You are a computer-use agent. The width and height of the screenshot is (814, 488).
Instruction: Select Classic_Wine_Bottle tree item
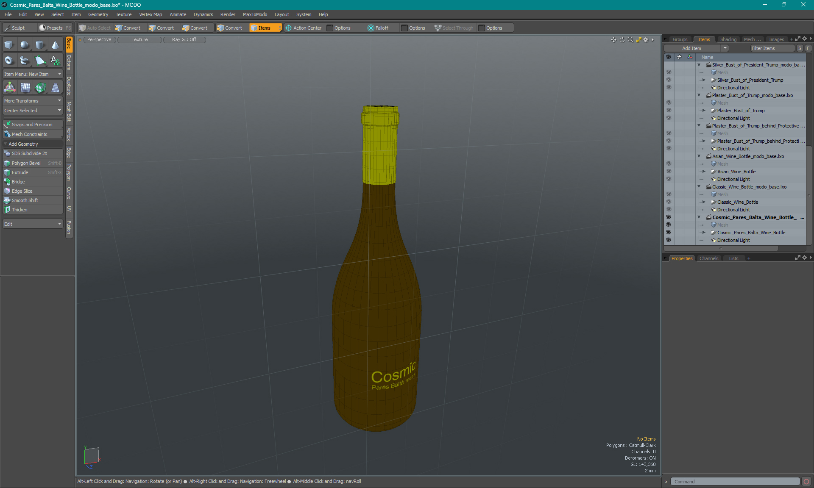point(738,202)
